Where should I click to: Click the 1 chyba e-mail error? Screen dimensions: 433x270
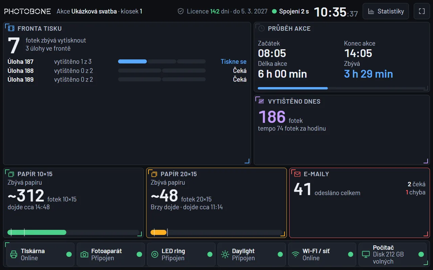tap(415, 192)
